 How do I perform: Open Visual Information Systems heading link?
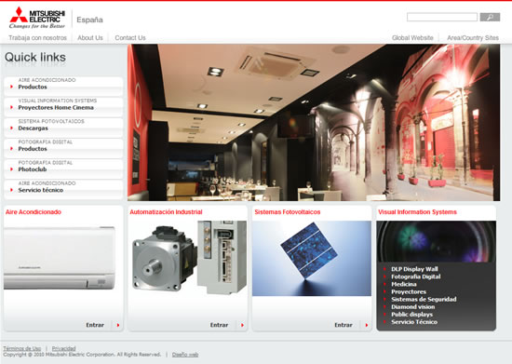pyautogui.click(x=417, y=212)
